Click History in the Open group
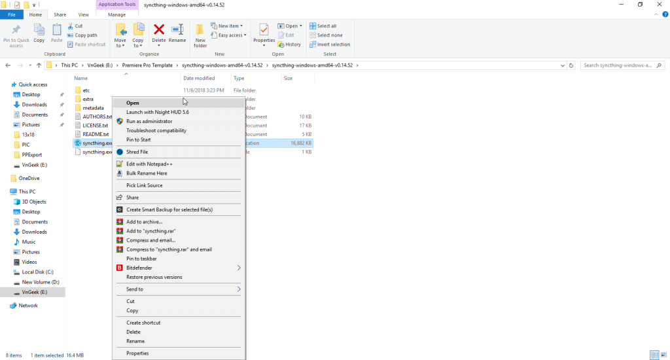 [x=289, y=45]
